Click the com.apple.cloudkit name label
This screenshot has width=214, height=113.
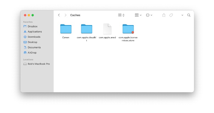86,39
